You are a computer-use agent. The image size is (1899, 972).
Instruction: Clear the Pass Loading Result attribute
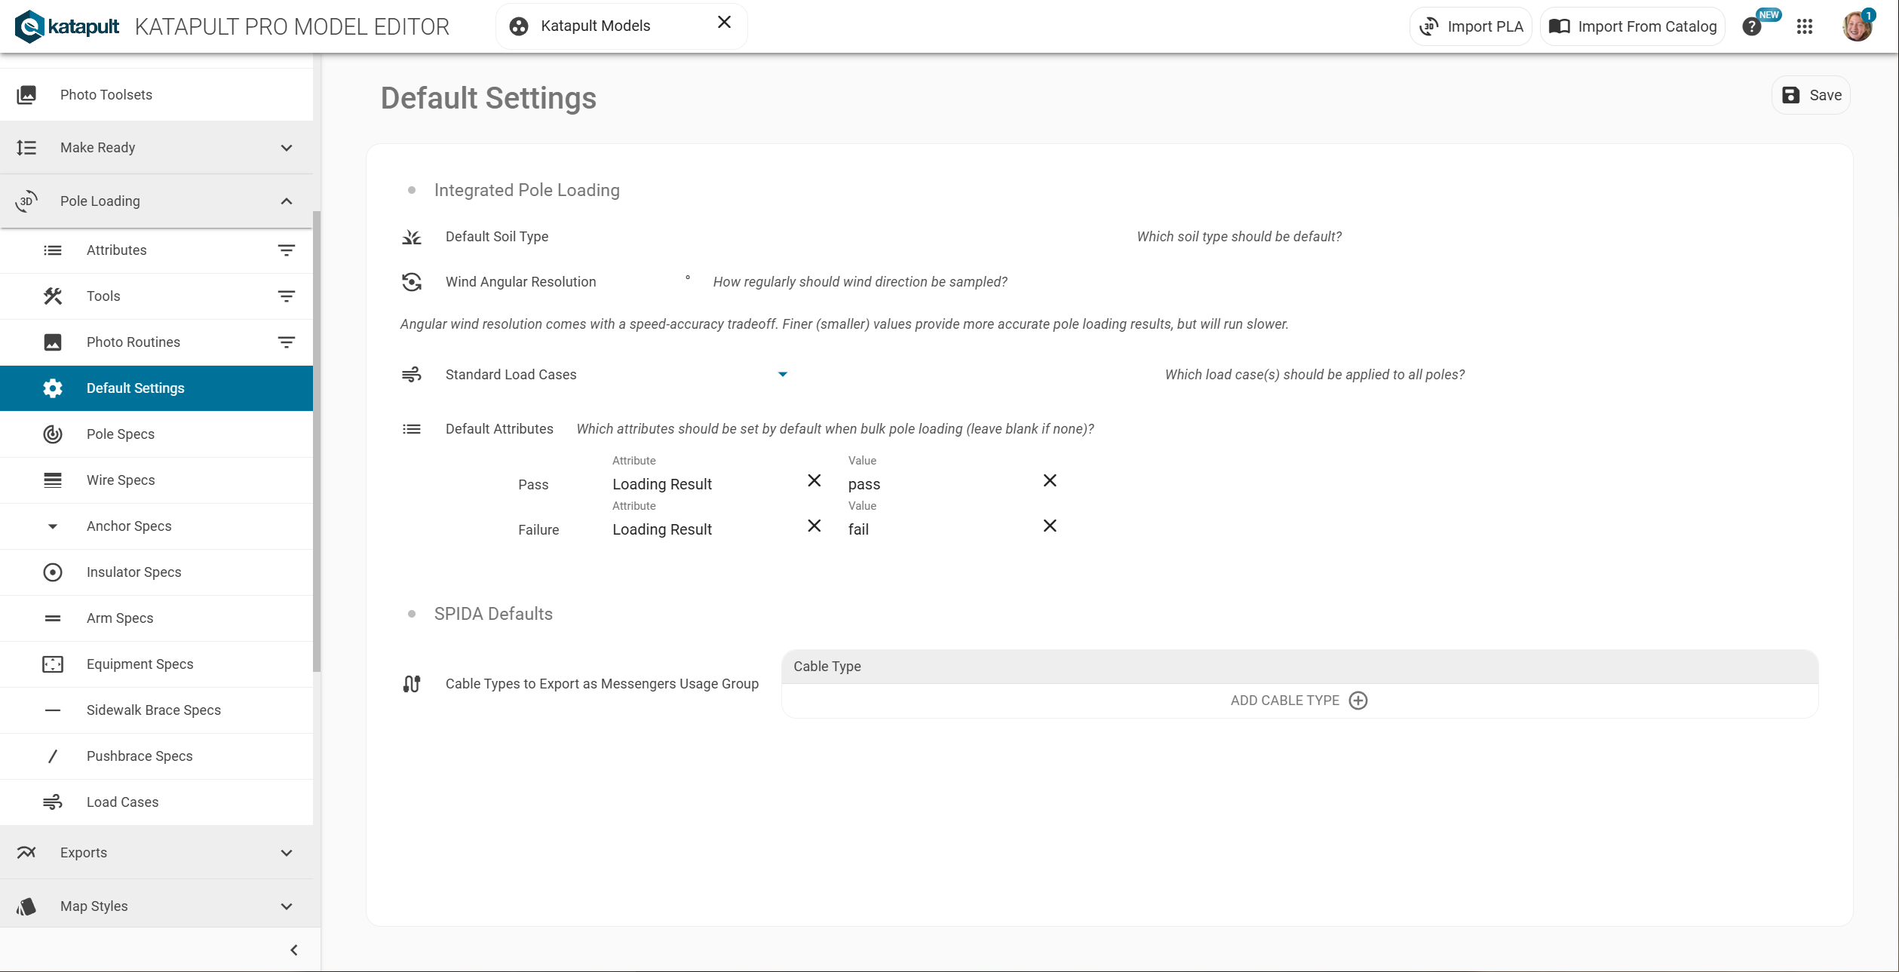click(x=814, y=481)
